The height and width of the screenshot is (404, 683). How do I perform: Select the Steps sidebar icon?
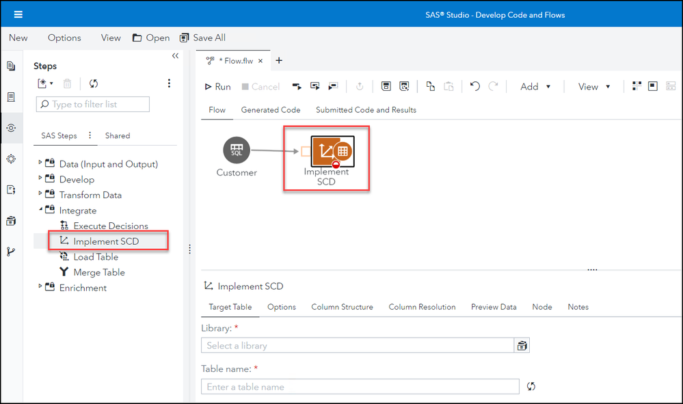tap(12, 128)
